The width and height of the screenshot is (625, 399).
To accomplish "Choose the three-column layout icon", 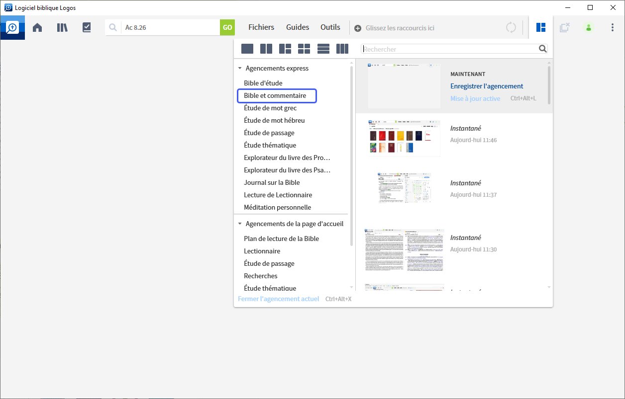I will coord(342,49).
